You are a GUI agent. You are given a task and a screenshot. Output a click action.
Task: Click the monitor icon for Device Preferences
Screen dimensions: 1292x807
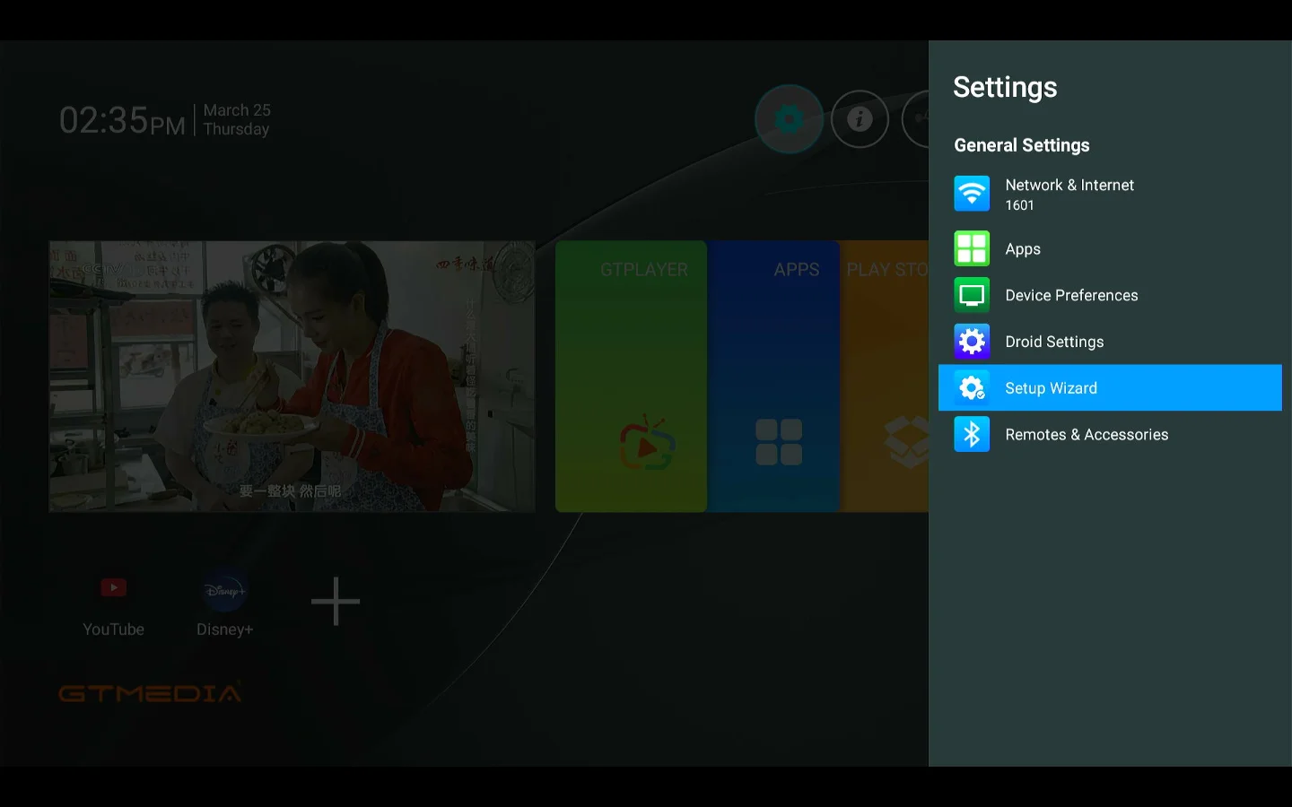972,295
